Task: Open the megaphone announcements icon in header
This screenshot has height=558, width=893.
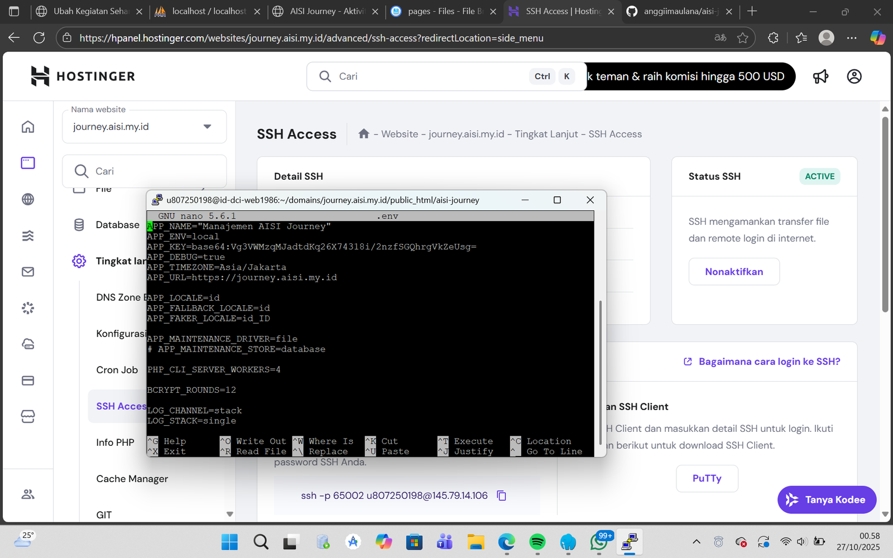Action: 820,76
